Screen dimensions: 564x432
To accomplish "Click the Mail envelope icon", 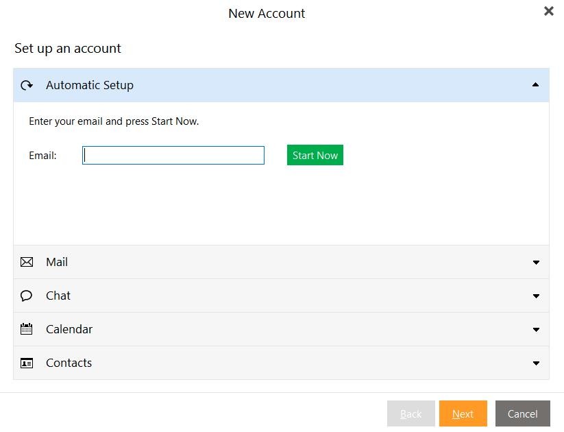I will pos(27,262).
